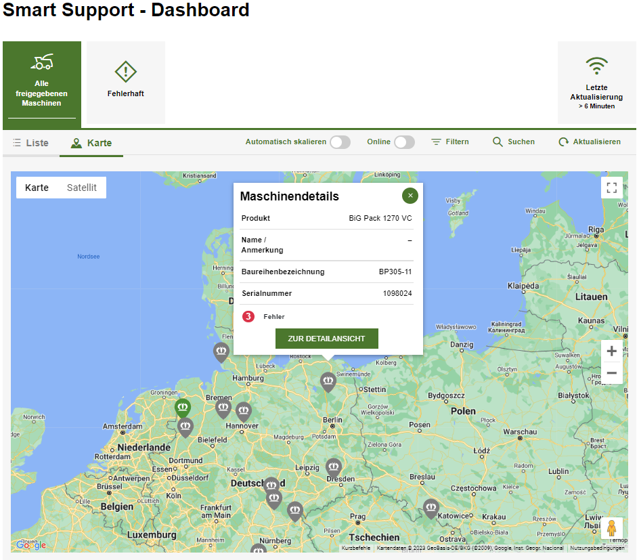Screen dimensions: 639x560
Task: Open the Filtern options
Action: tap(450, 142)
